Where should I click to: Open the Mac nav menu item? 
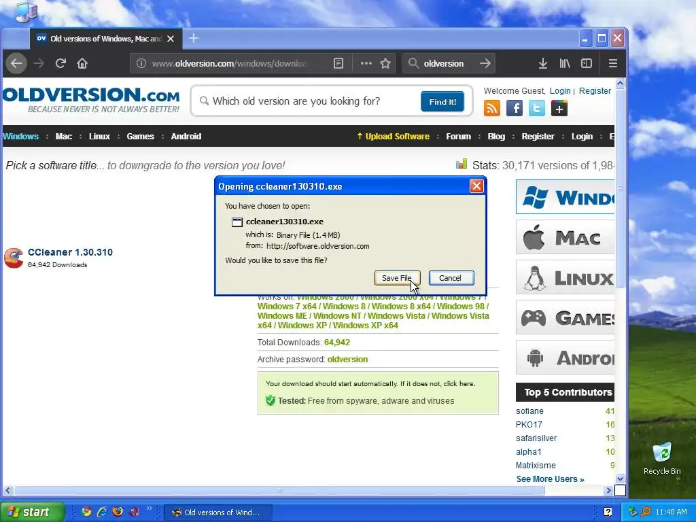(63, 136)
